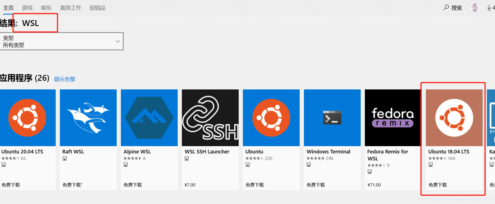Click the Windows Terminal title text

click(x=329, y=151)
